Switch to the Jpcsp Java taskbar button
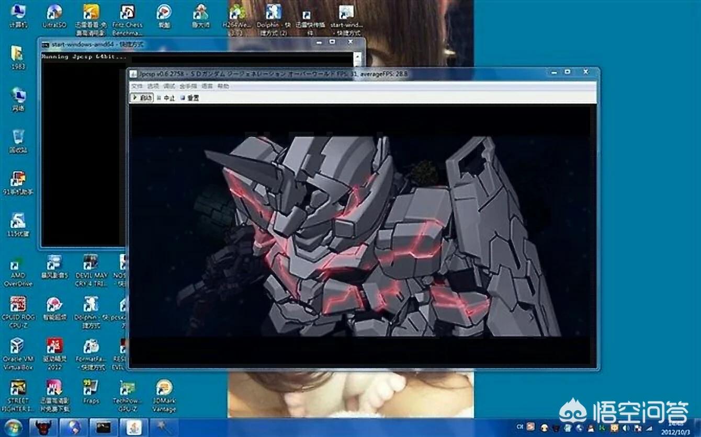This screenshot has width=701, height=437. point(134,427)
